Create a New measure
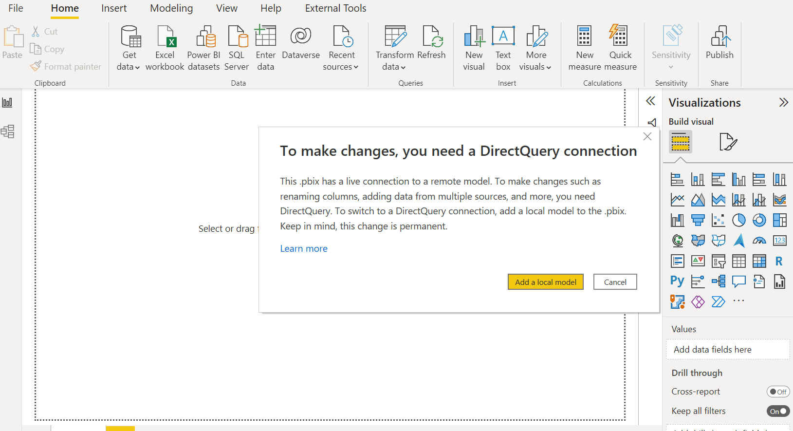 [585, 48]
